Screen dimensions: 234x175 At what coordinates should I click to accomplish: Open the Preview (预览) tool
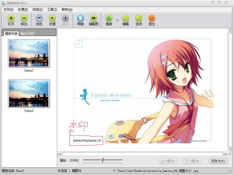(x=39, y=18)
